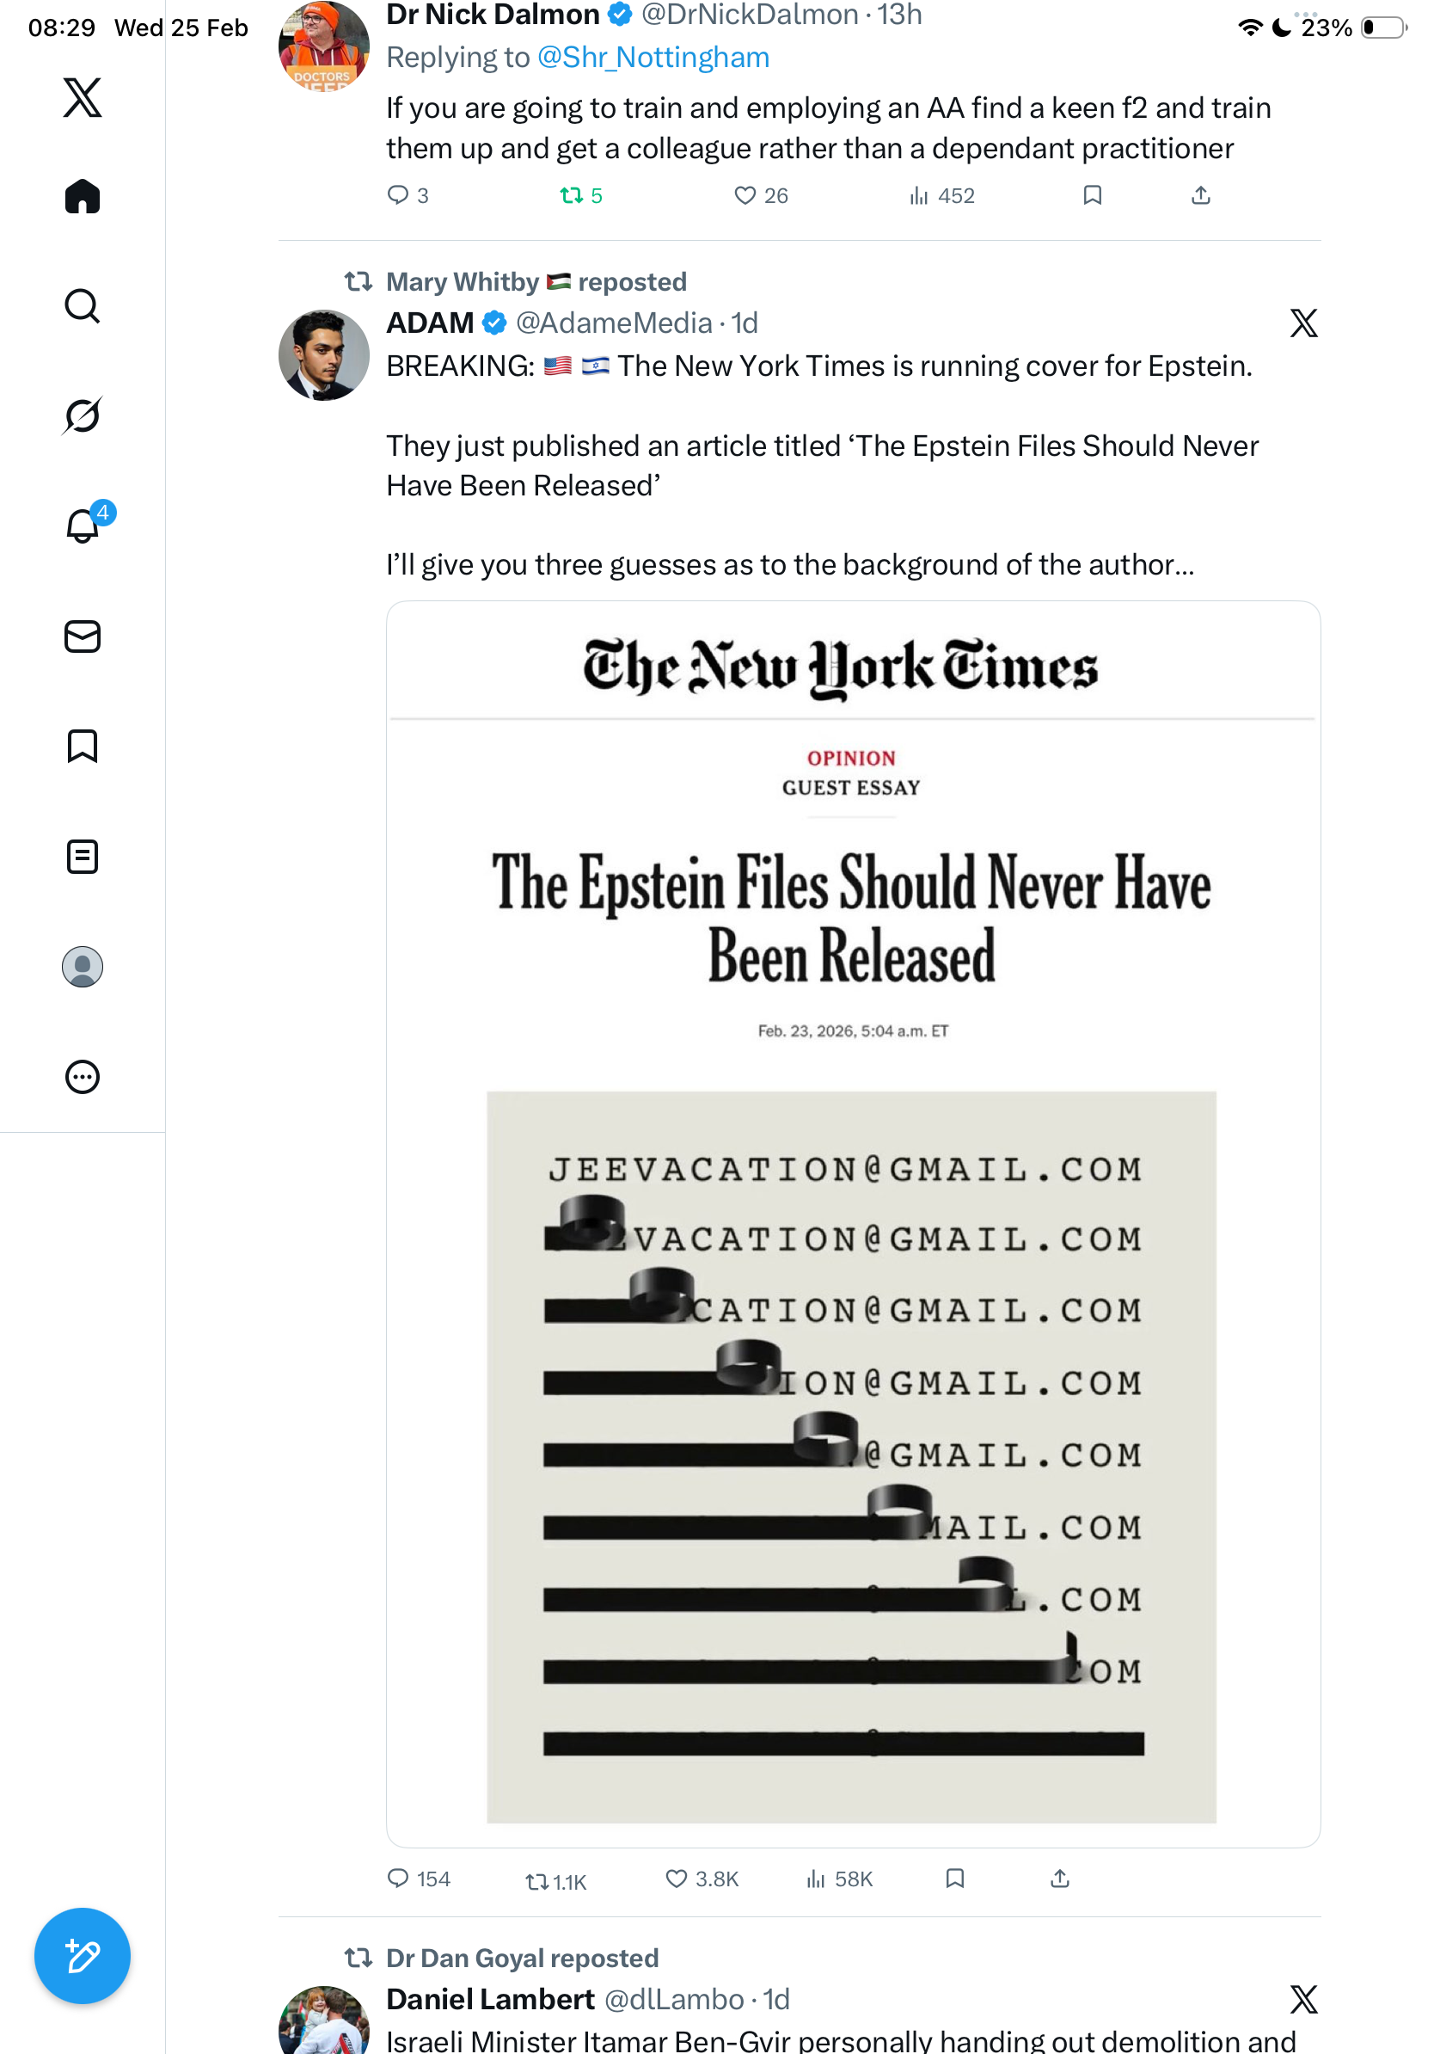Compose a new post
The image size is (1434, 2054).
pos(83,1956)
